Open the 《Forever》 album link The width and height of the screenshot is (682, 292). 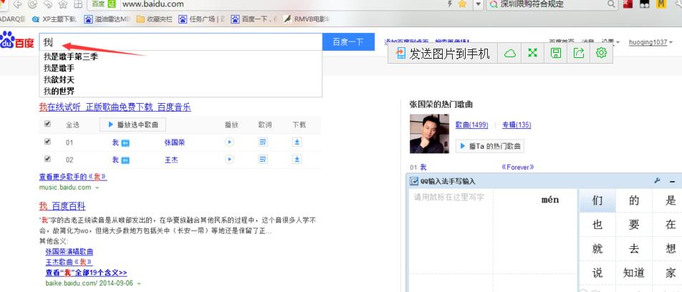(x=517, y=167)
